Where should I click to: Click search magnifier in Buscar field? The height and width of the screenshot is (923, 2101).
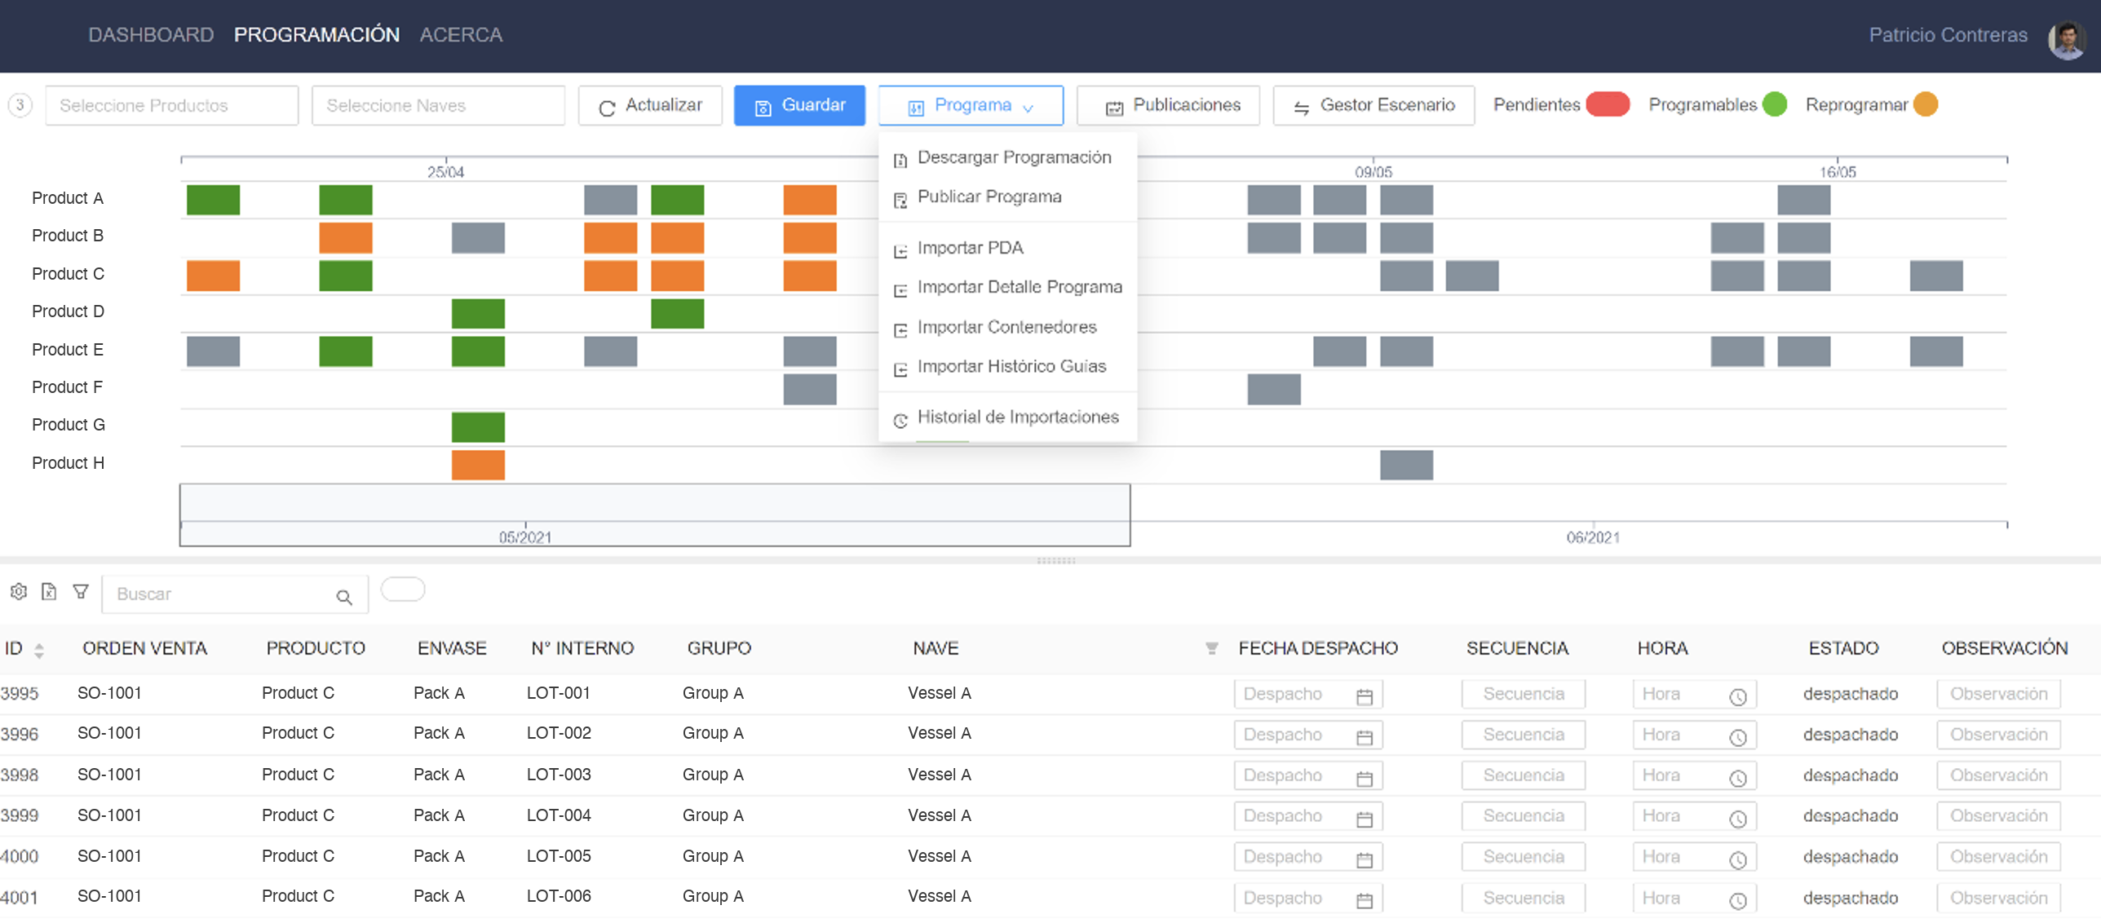pyautogui.click(x=344, y=597)
